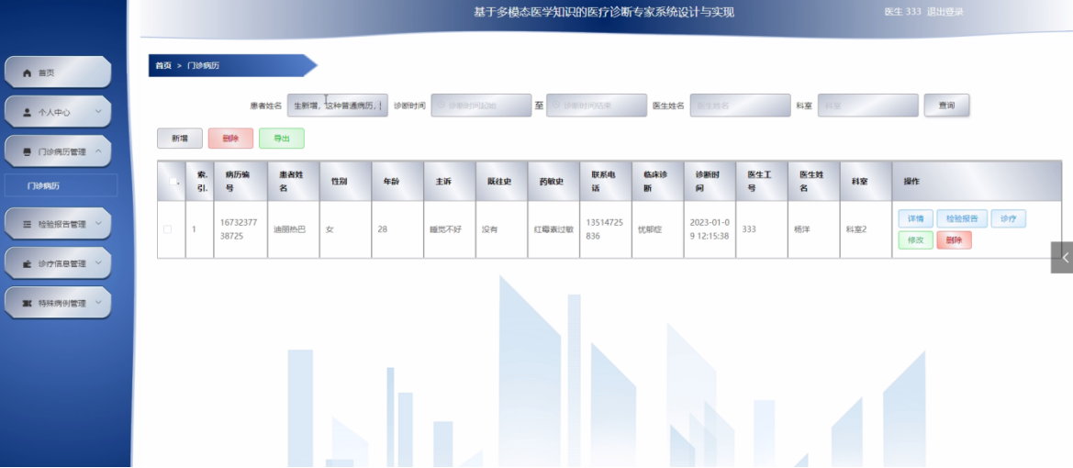Click the 医生 333 user label
1073x468 pixels.
[x=902, y=12]
